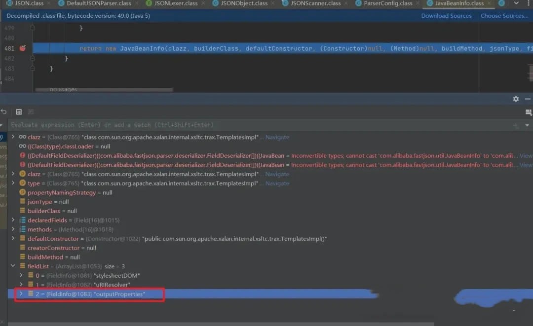This screenshot has height=326, width=533.
Task: Expand the type variable node
Action: [13, 183]
